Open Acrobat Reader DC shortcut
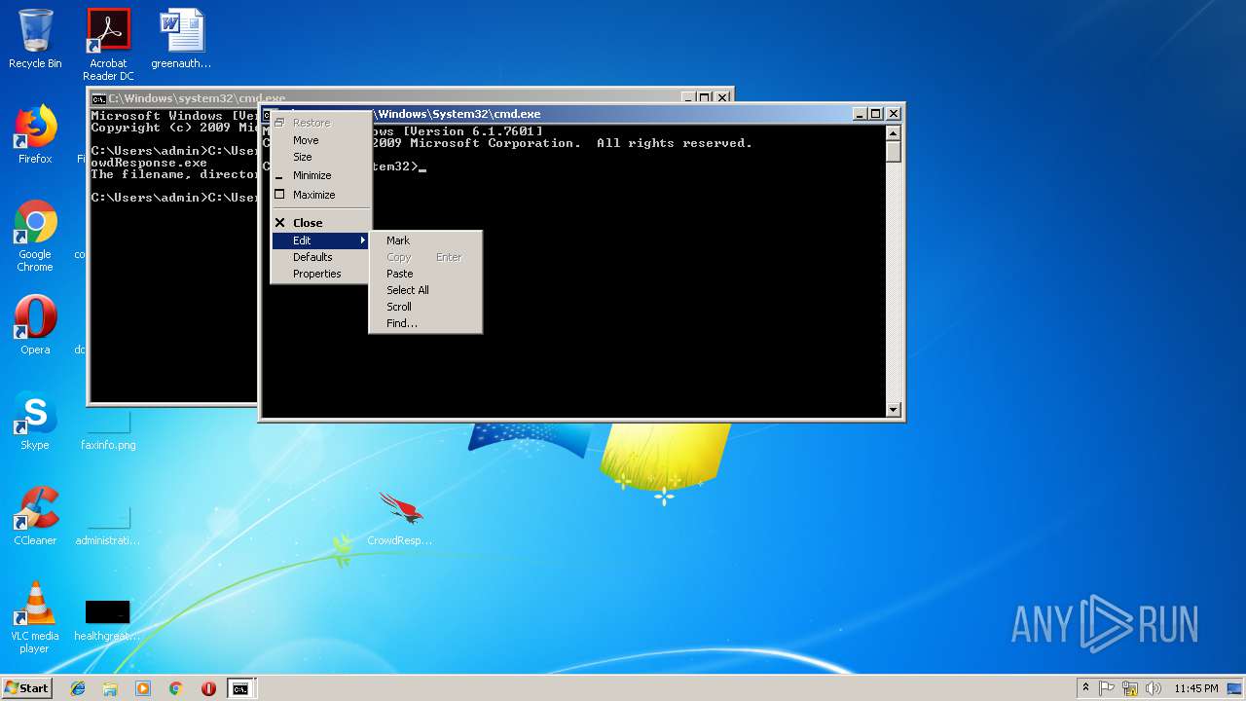 (x=108, y=44)
